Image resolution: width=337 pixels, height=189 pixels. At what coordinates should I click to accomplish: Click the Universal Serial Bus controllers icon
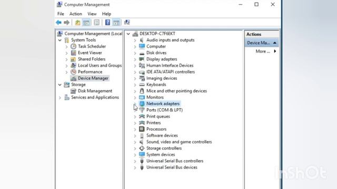point(142,161)
